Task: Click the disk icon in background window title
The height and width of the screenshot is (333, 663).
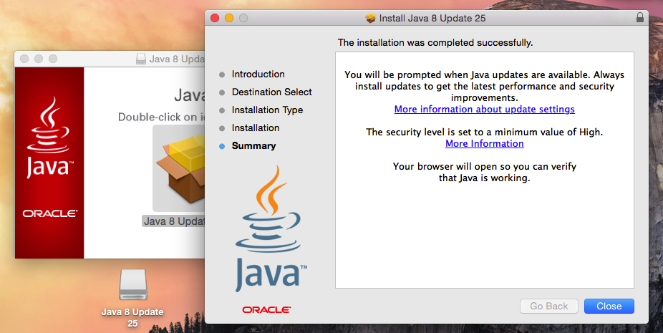Action: coord(141,59)
